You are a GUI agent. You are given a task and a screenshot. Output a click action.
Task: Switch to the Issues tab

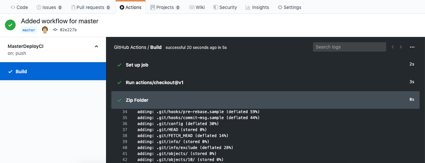pos(49,7)
